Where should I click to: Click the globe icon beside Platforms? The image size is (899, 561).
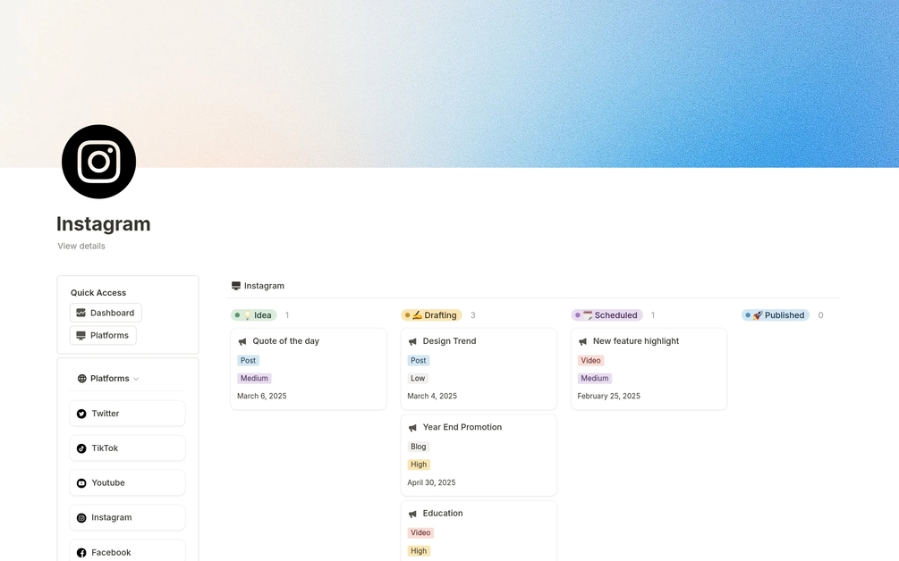point(82,379)
